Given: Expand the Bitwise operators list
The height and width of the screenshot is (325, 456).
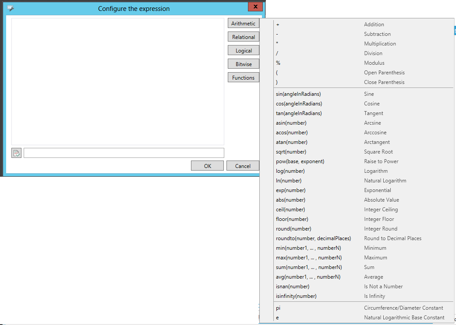Looking at the screenshot, I should [x=243, y=64].
